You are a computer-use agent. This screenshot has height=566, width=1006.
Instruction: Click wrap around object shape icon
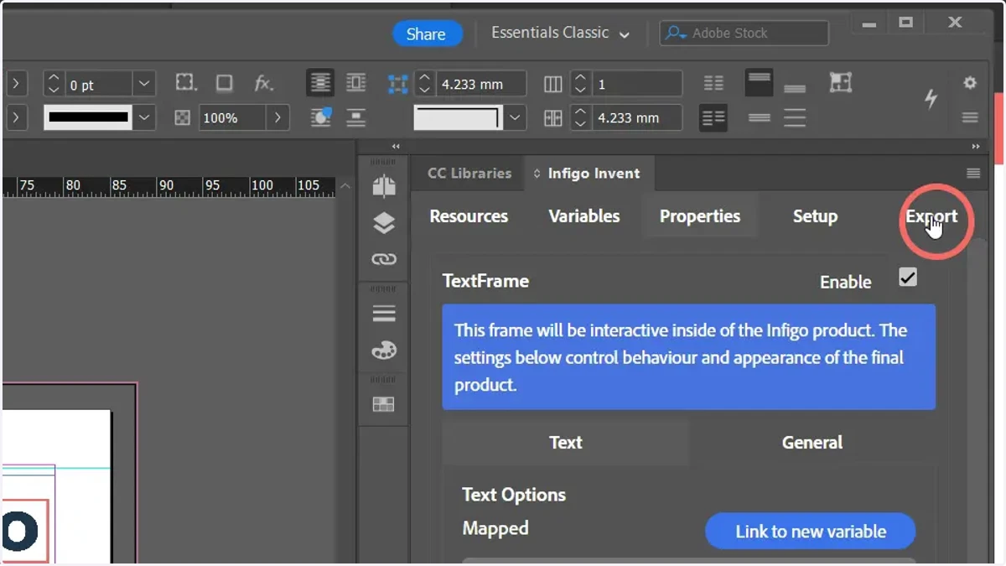tap(320, 117)
